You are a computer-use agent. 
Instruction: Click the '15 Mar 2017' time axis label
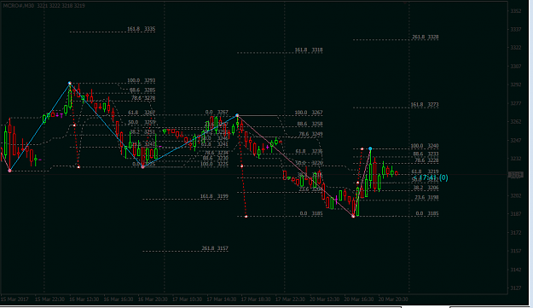(14, 299)
